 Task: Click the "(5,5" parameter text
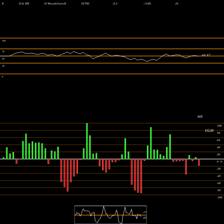pos(115,4)
